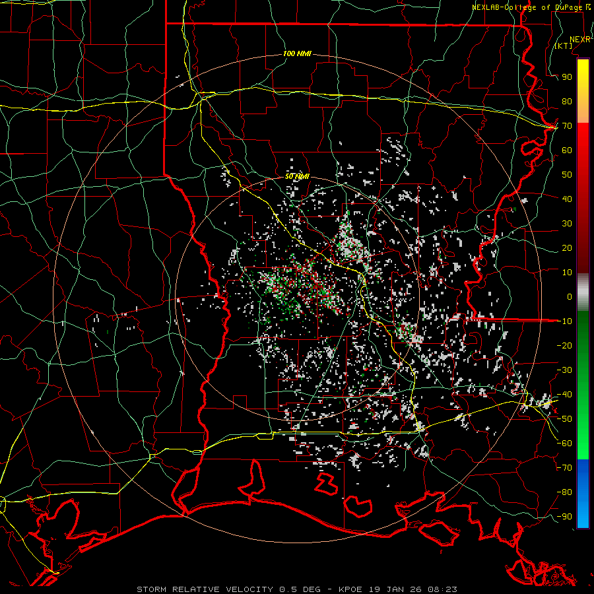The height and width of the screenshot is (594, 594).
Task: Click the "-80" value on the velocity scale
Action: click(x=564, y=492)
